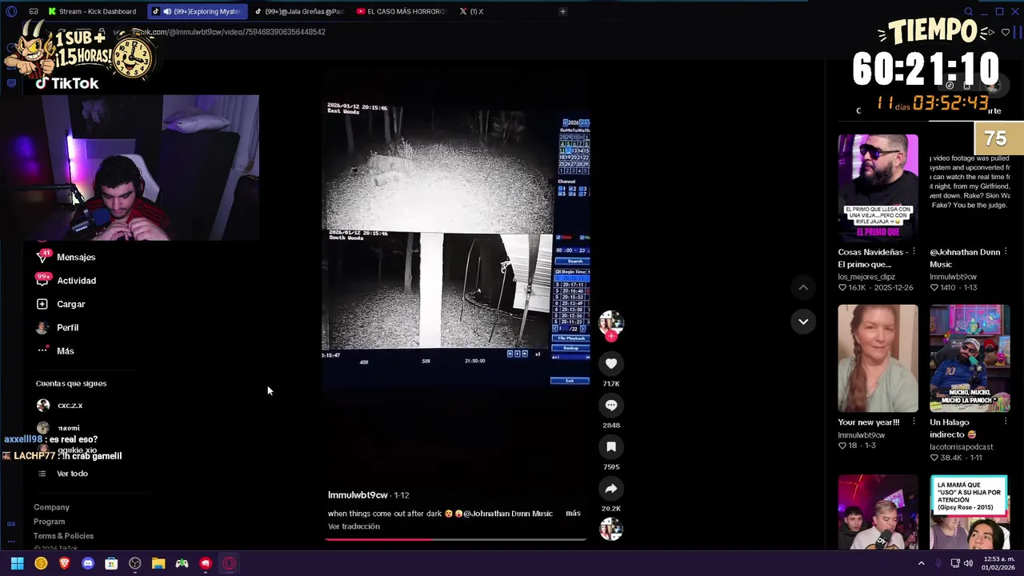Go to next video with down arrow
Screen dimensions: 1024x576
pyautogui.click(x=803, y=322)
